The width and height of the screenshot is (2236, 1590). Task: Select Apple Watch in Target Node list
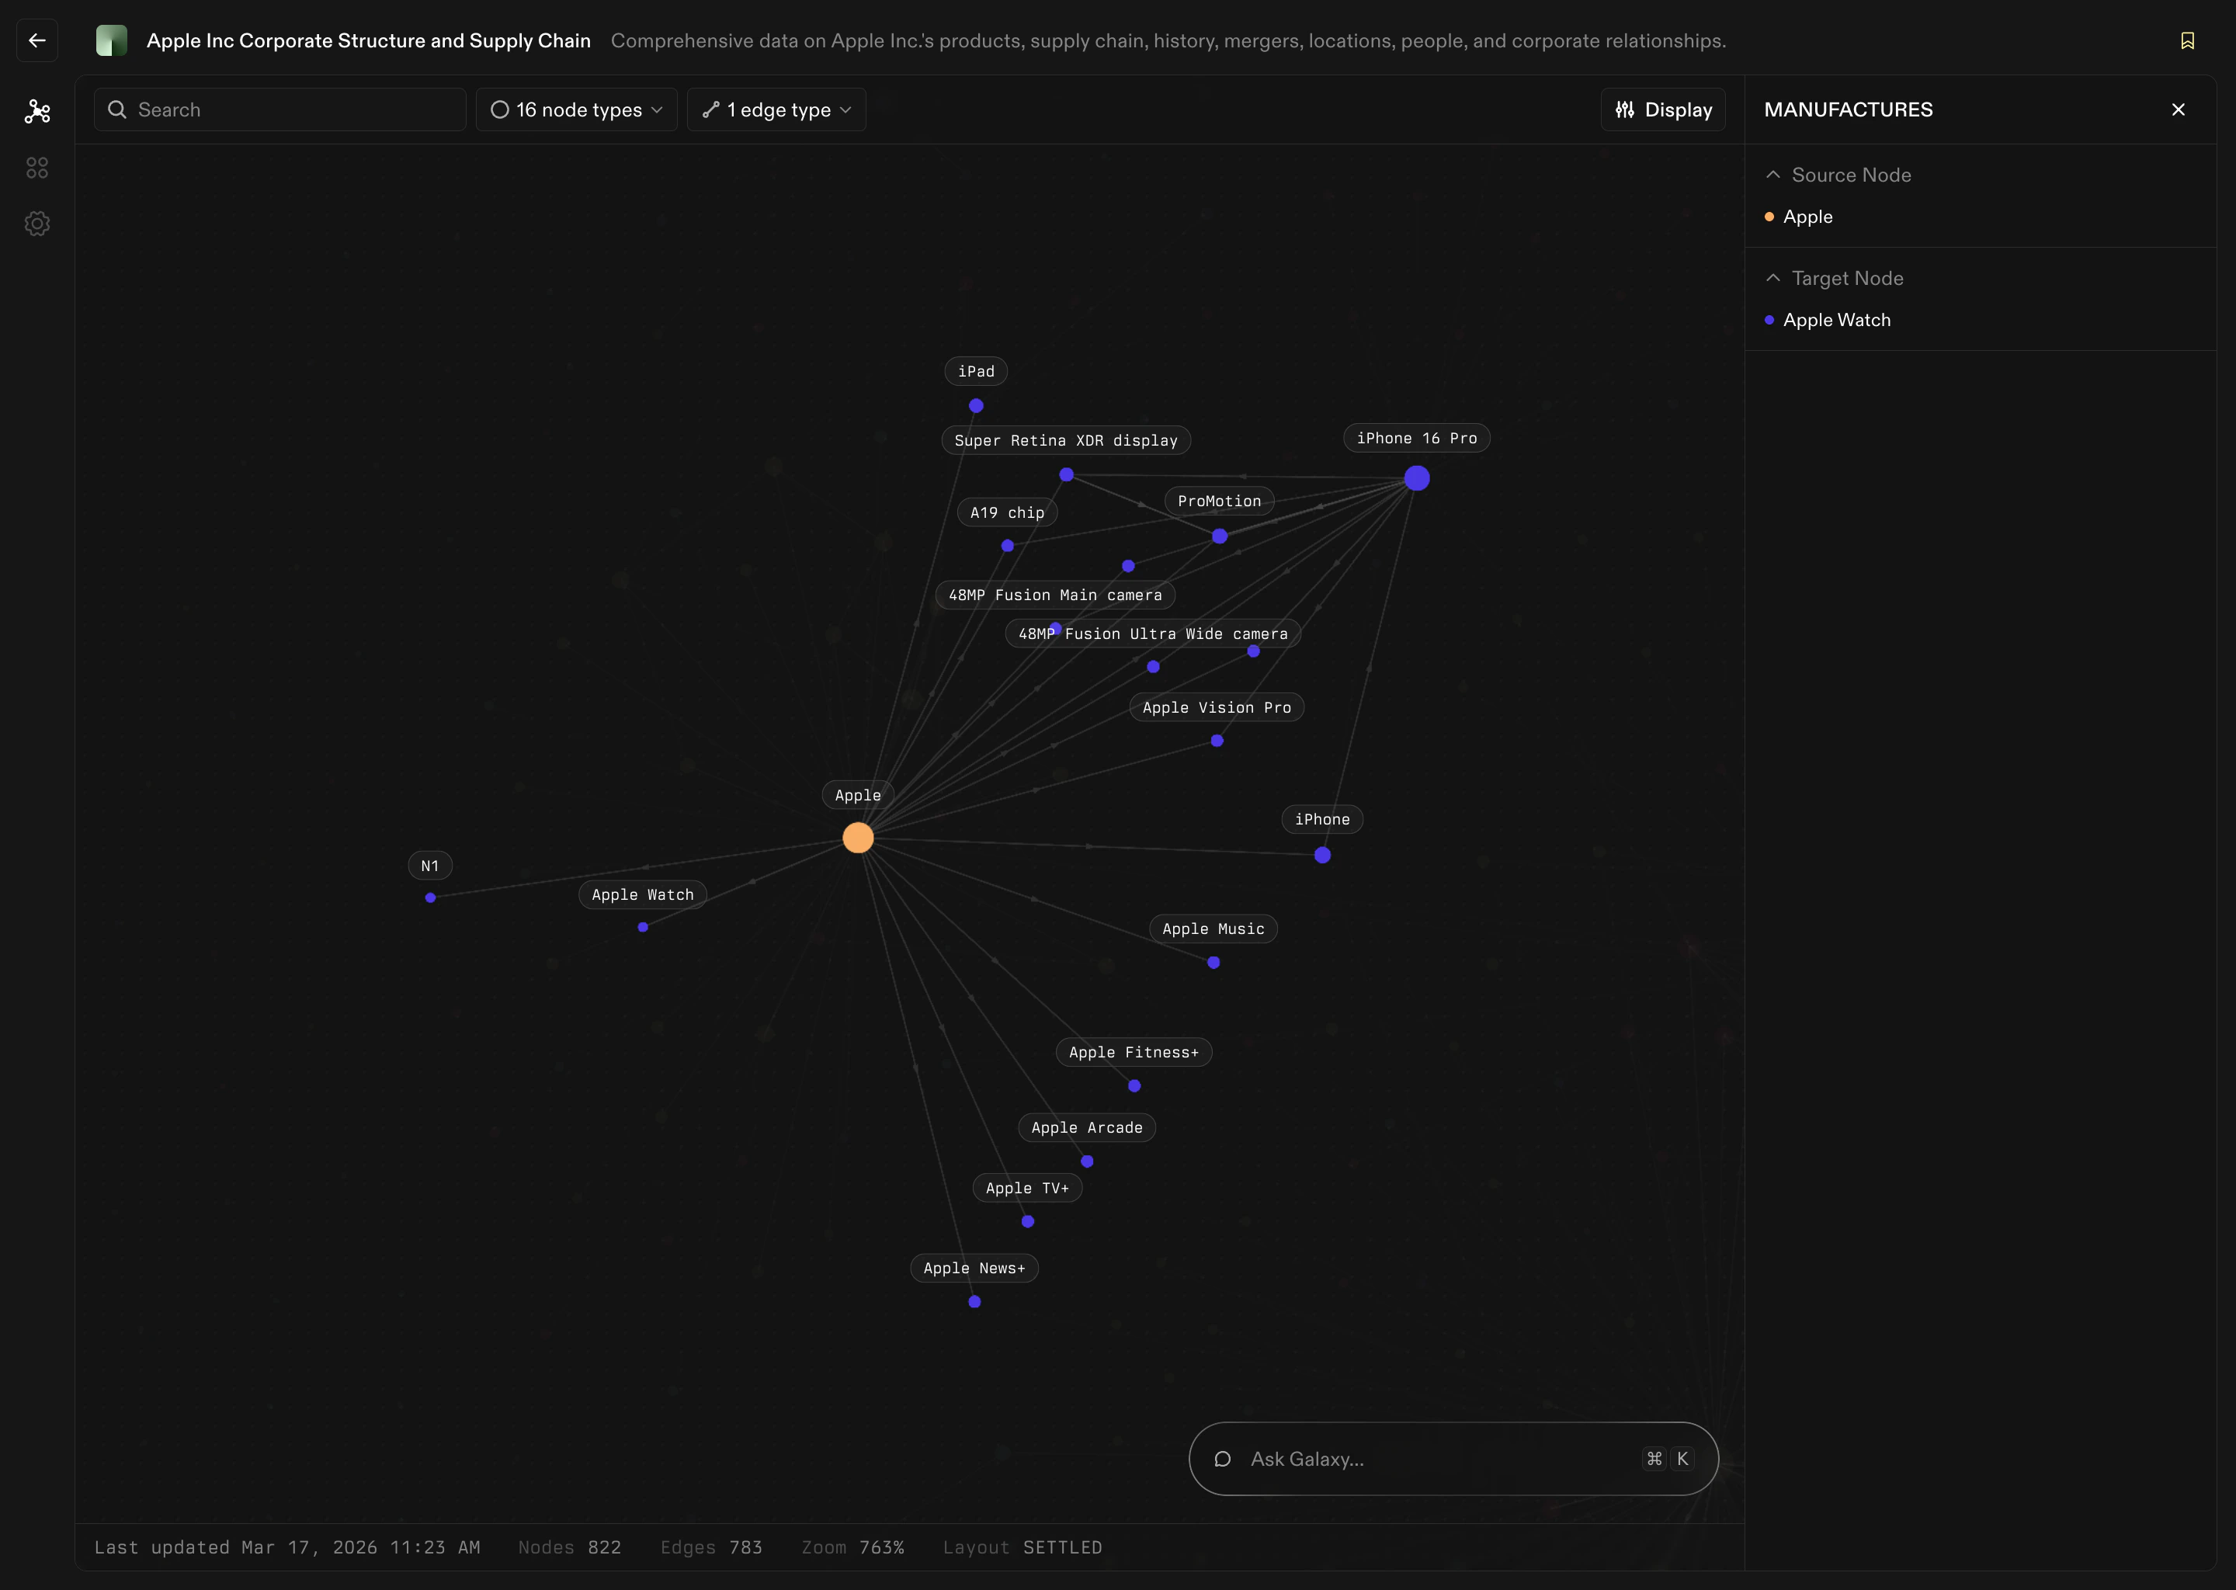[x=1837, y=320]
